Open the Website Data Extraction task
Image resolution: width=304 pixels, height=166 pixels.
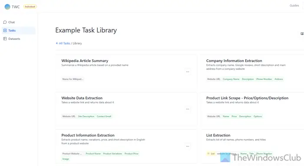(82, 98)
